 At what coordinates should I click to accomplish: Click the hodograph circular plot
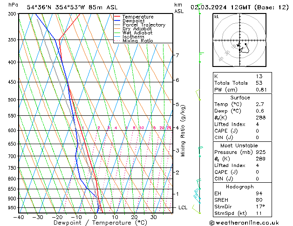pos(239,40)
